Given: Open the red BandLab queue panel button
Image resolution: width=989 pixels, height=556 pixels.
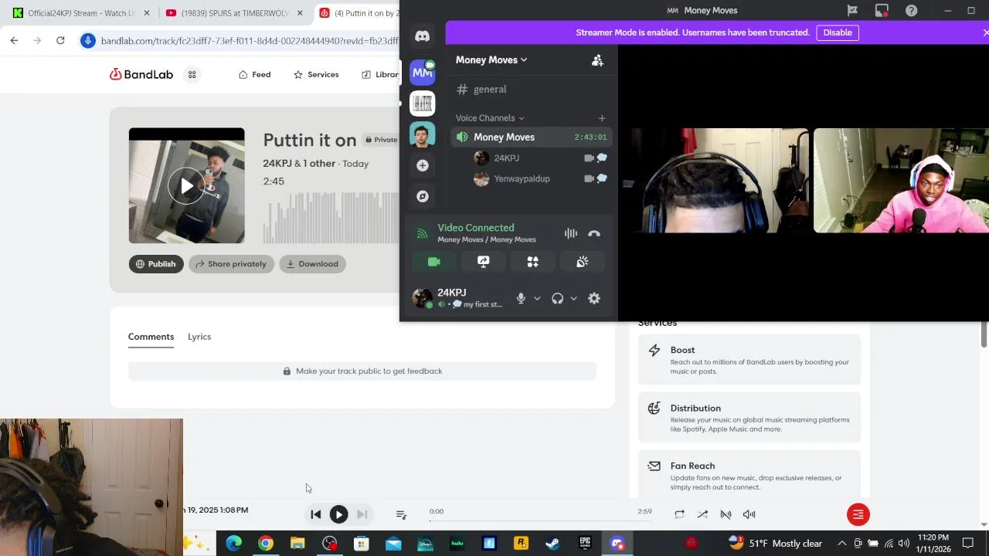Looking at the screenshot, I should coord(858,514).
